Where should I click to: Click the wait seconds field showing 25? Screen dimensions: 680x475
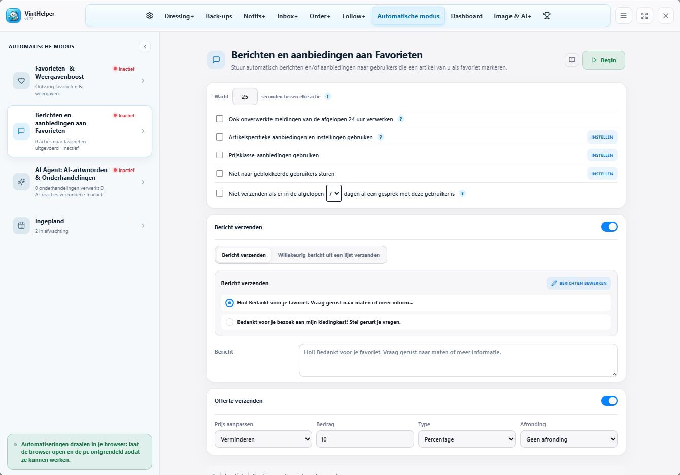245,96
